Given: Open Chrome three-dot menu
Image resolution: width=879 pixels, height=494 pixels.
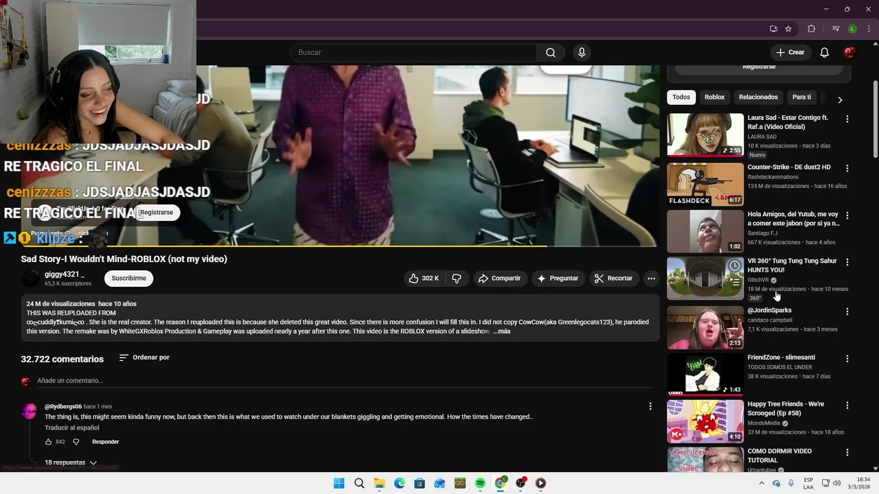Looking at the screenshot, I should 867,29.
